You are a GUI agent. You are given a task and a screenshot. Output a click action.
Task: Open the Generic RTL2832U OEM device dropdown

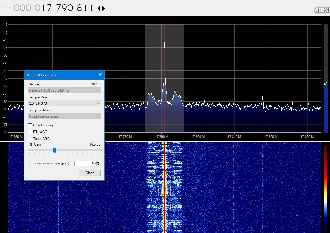pos(64,90)
